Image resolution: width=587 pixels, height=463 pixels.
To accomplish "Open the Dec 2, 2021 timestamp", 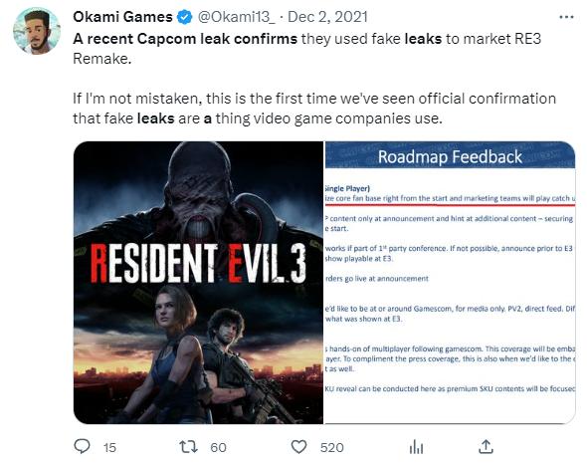I will pyautogui.click(x=328, y=17).
